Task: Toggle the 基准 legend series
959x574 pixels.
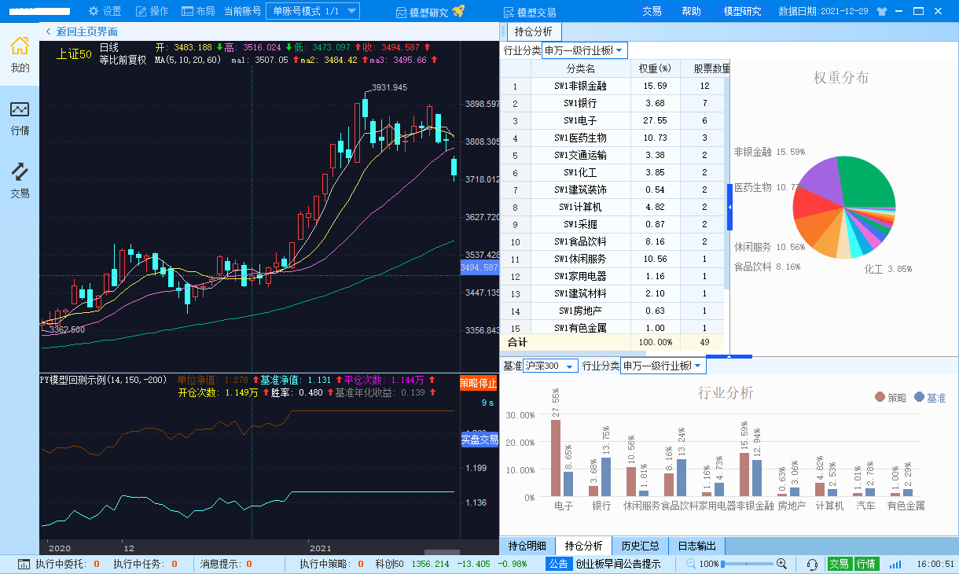Action: click(930, 398)
